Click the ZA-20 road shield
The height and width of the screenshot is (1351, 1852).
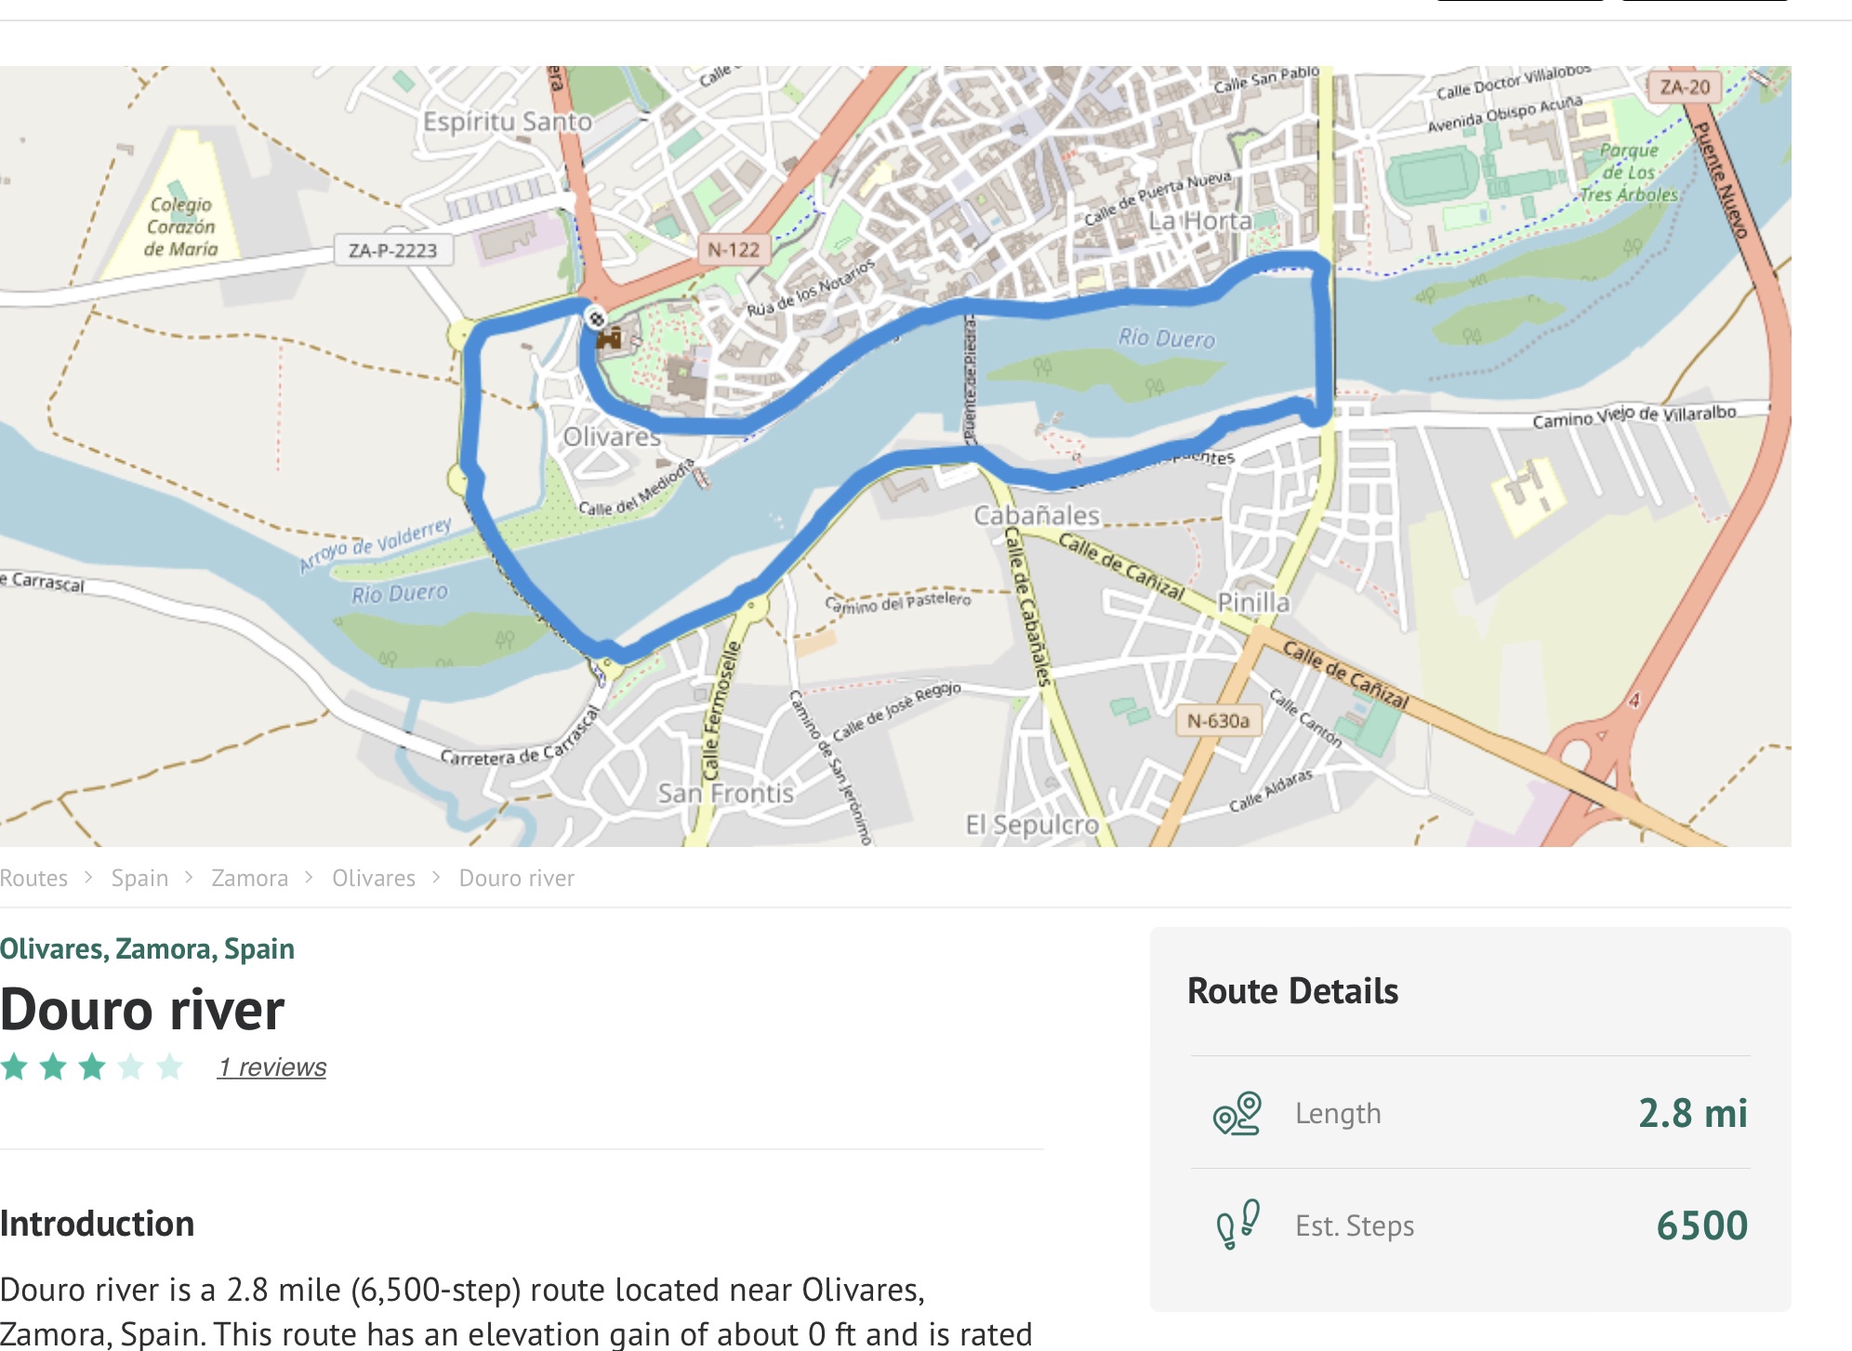tap(1685, 86)
